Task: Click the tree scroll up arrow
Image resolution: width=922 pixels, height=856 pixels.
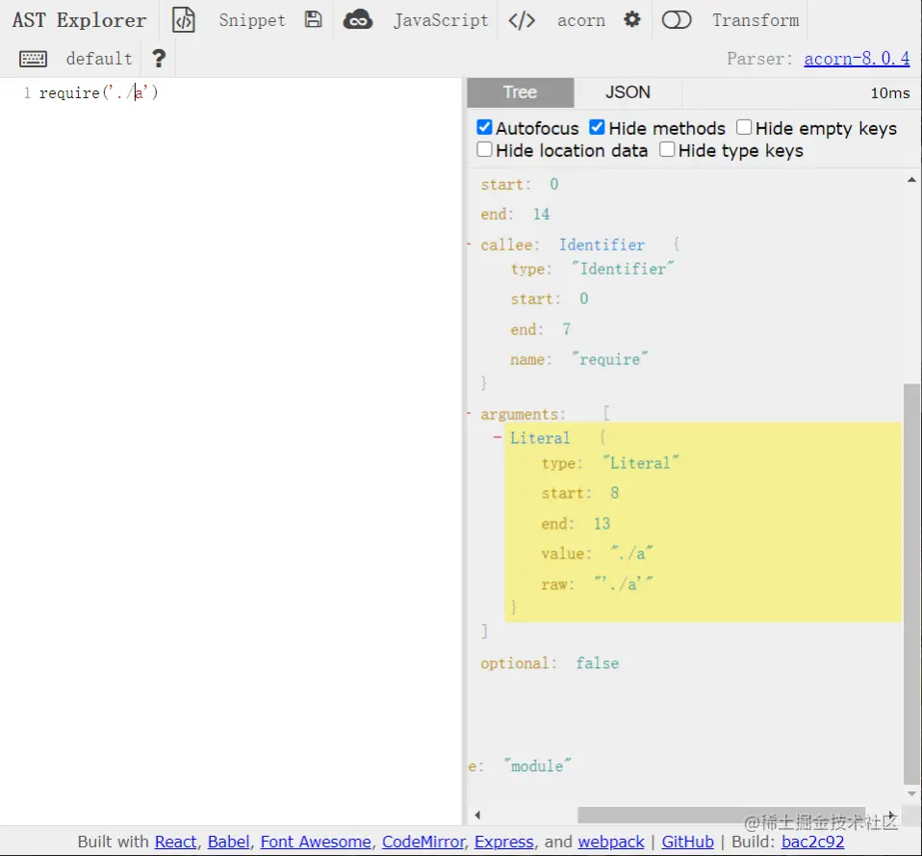Action: click(x=911, y=179)
